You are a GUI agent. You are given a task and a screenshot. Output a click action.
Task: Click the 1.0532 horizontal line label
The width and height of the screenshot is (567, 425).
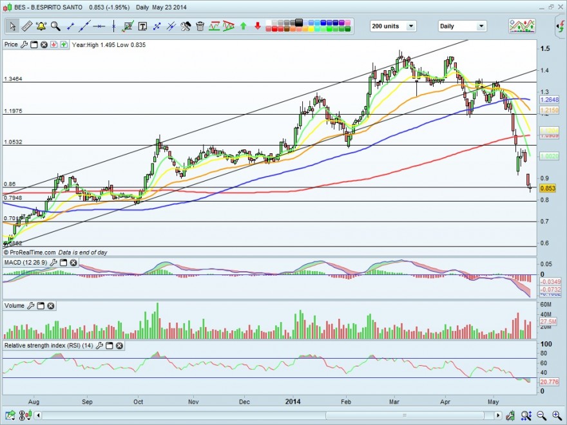(13, 142)
